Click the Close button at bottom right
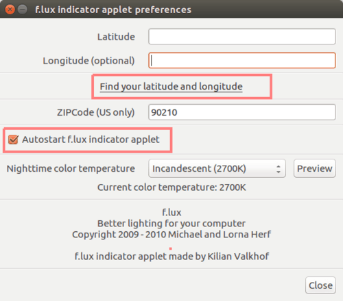343x301 pixels. (x=320, y=285)
